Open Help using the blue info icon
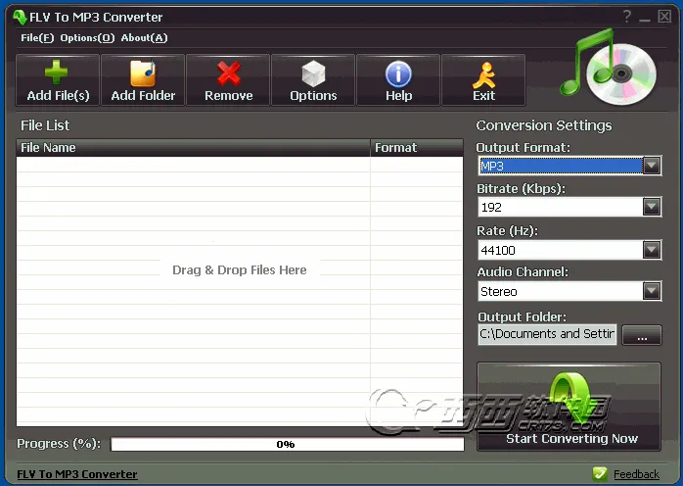Screen dimensions: 683x486 pyautogui.click(x=398, y=74)
